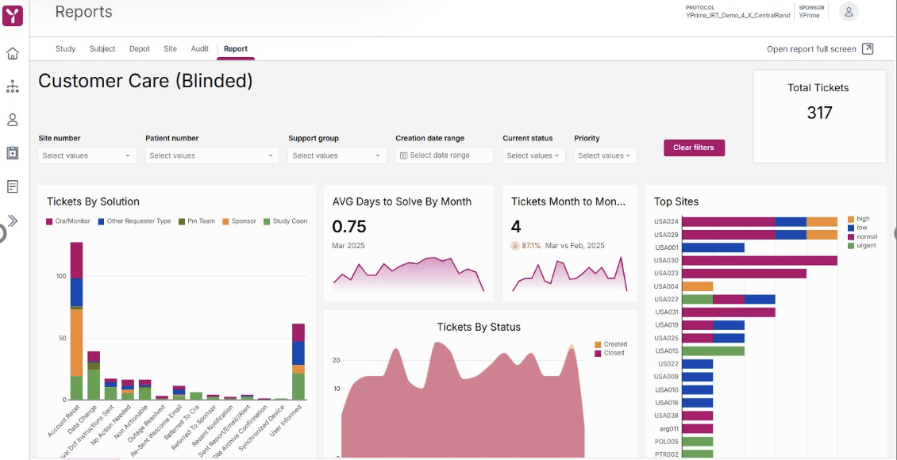Click the Data Change bar
The image size is (897, 460).
(93, 375)
